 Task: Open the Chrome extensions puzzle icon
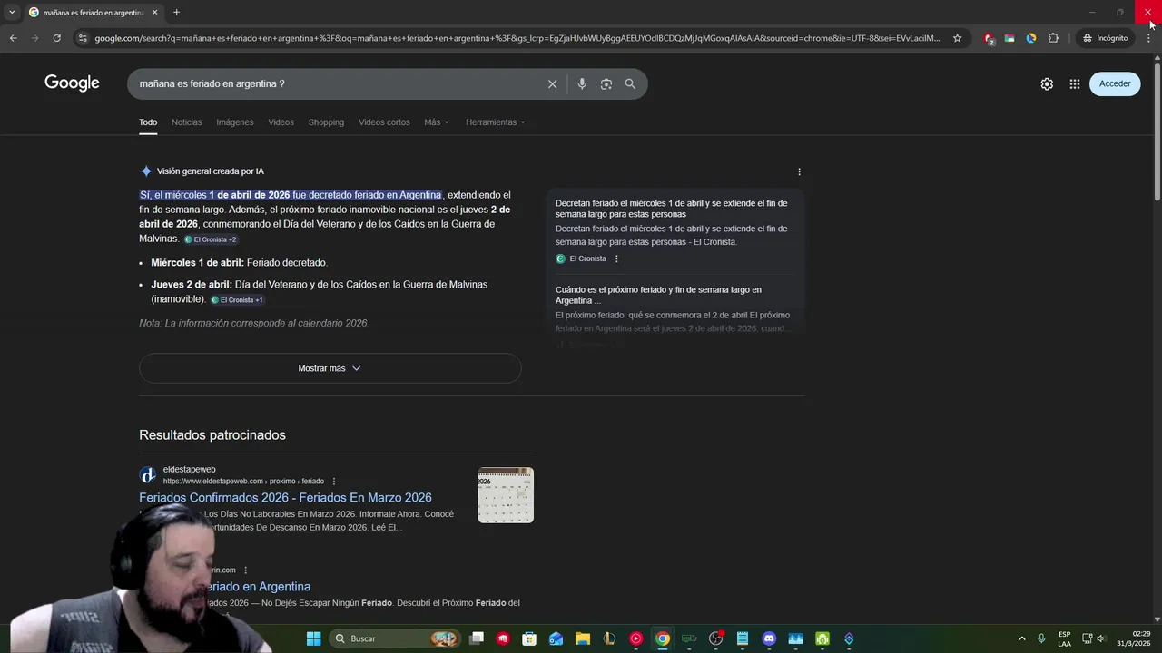click(x=1053, y=38)
